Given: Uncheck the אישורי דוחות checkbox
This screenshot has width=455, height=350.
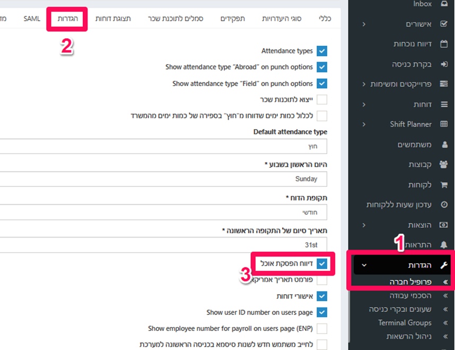Looking at the screenshot, I should (x=322, y=296).
